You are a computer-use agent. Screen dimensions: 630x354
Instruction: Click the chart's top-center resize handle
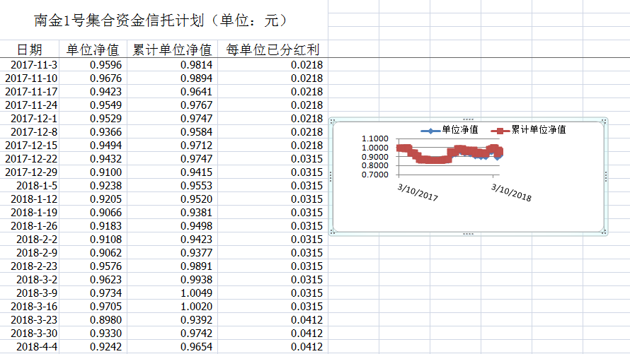point(467,119)
